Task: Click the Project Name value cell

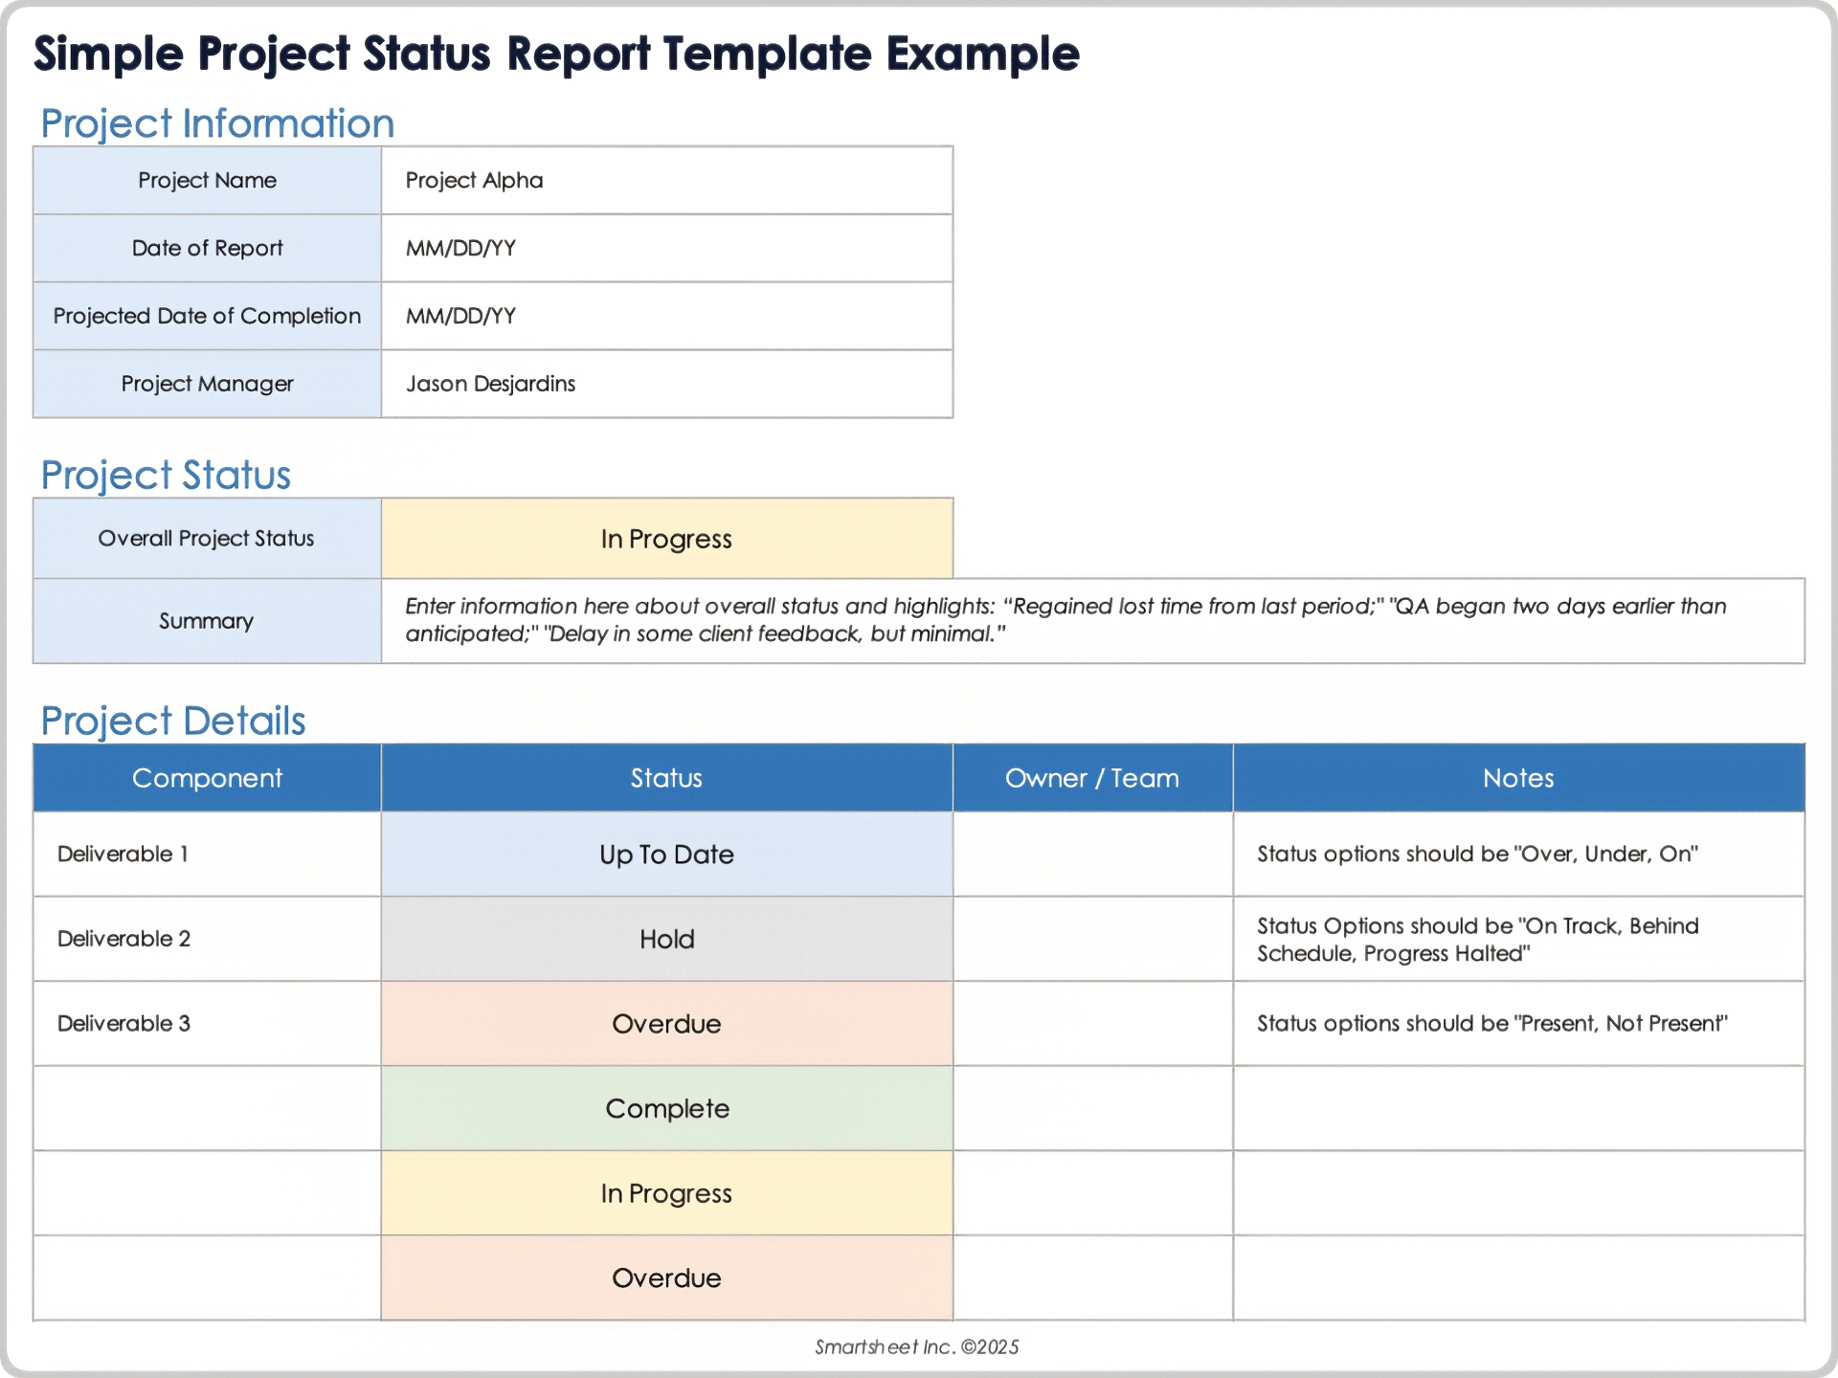Action: [665, 180]
